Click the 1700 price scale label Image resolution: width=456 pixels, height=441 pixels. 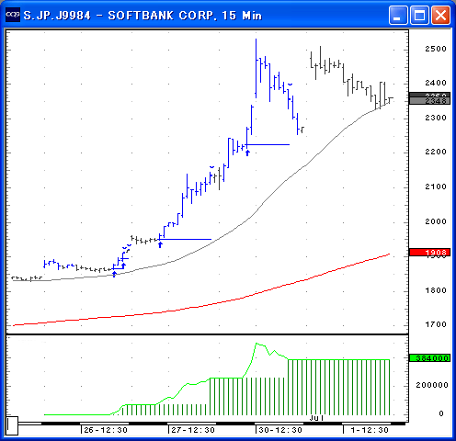(x=436, y=324)
